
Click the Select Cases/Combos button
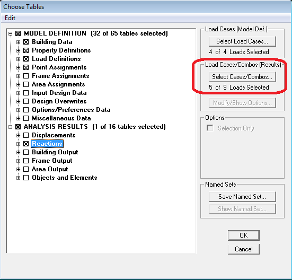click(x=242, y=77)
